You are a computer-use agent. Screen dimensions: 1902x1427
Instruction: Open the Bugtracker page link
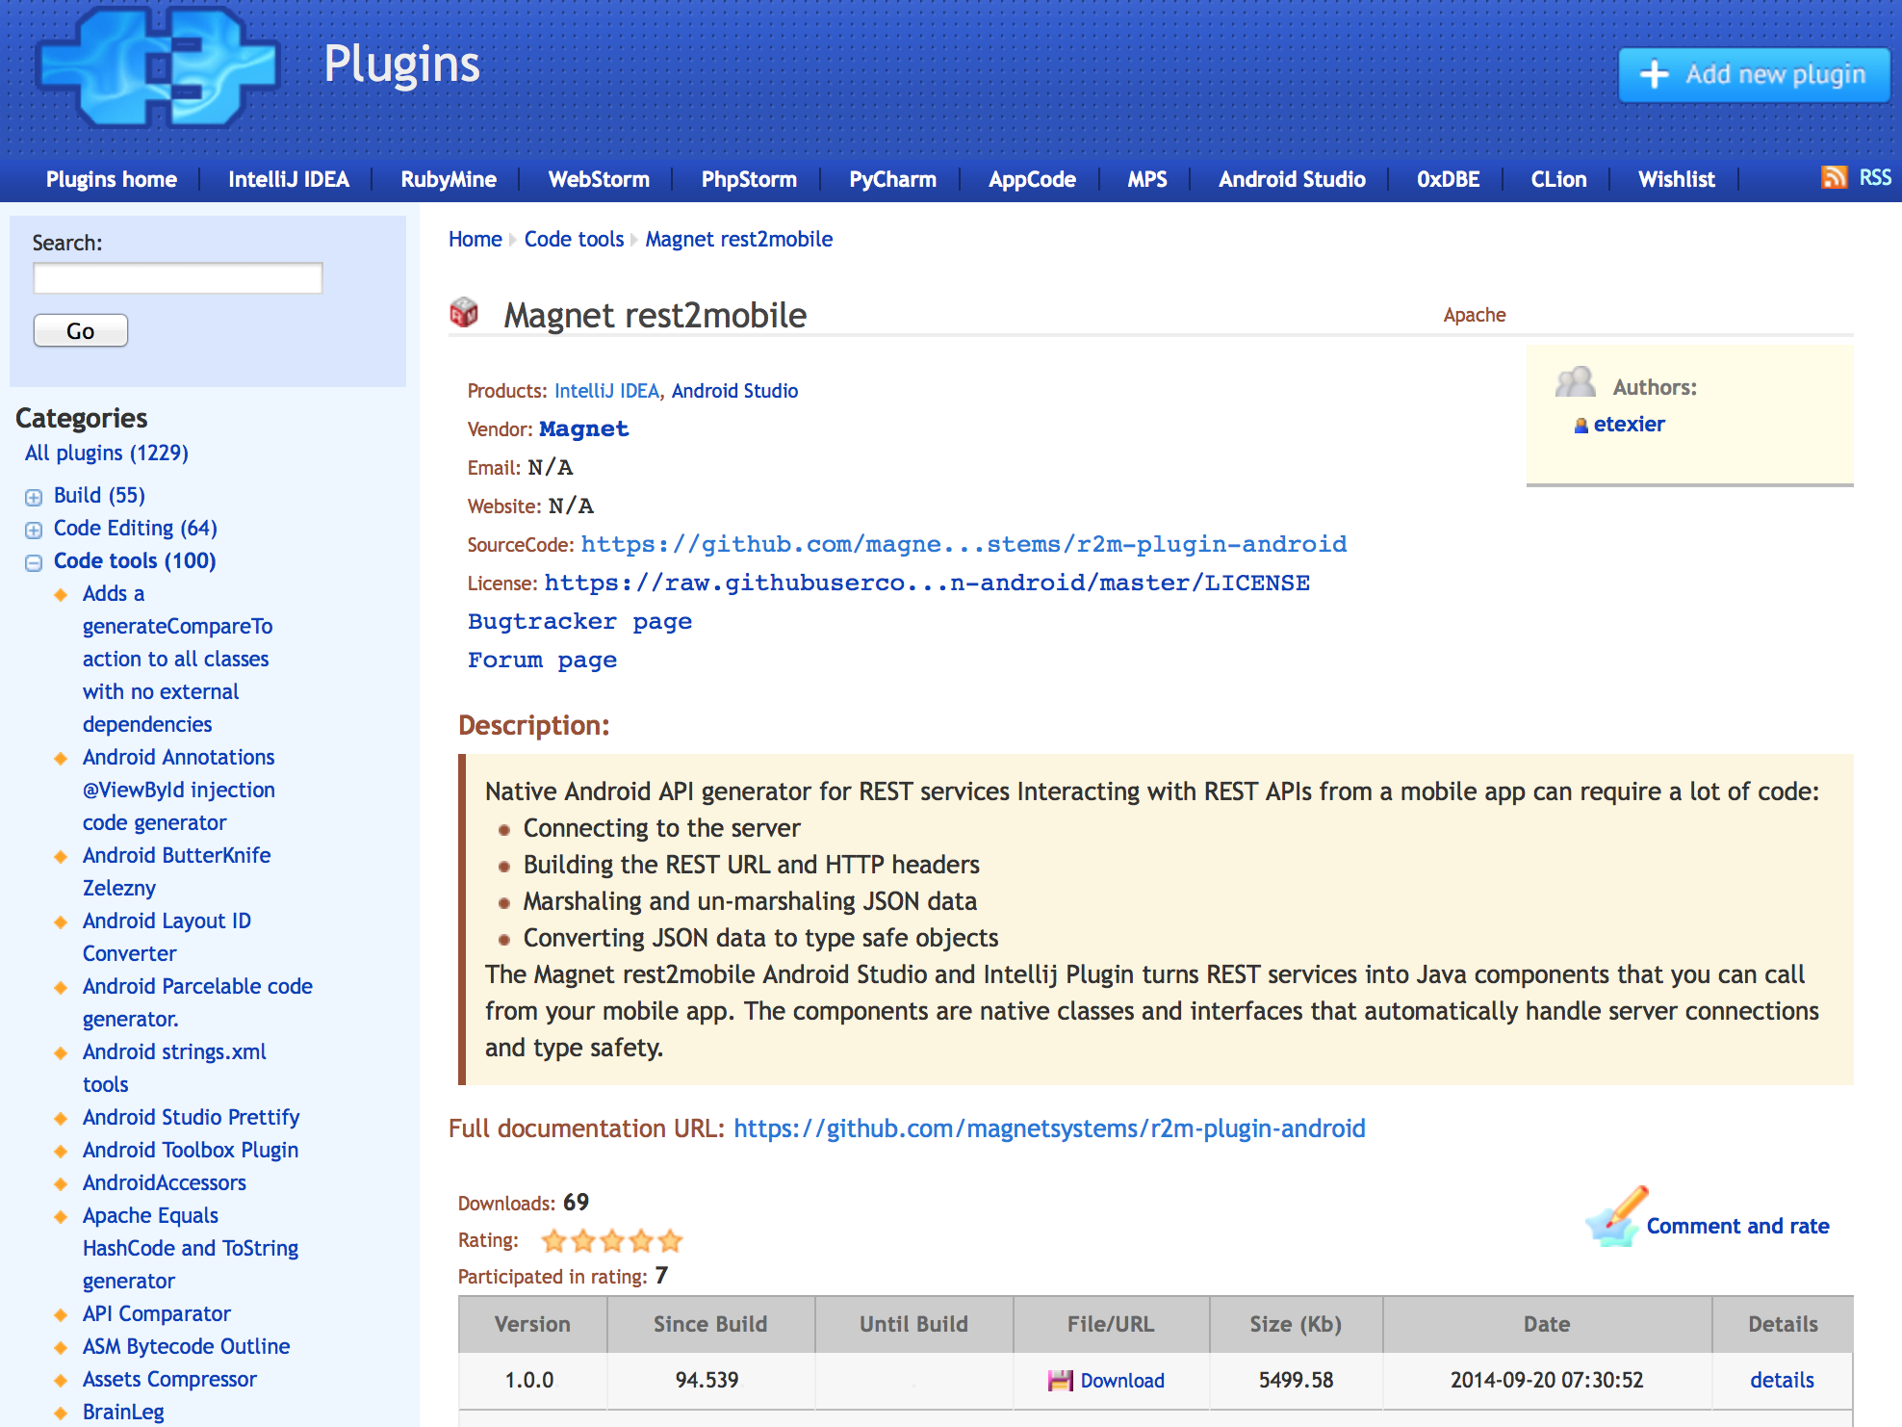coord(579,621)
